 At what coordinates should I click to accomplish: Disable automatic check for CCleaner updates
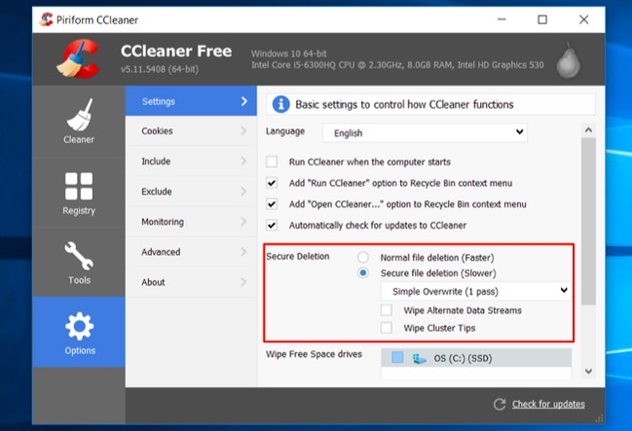[272, 225]
